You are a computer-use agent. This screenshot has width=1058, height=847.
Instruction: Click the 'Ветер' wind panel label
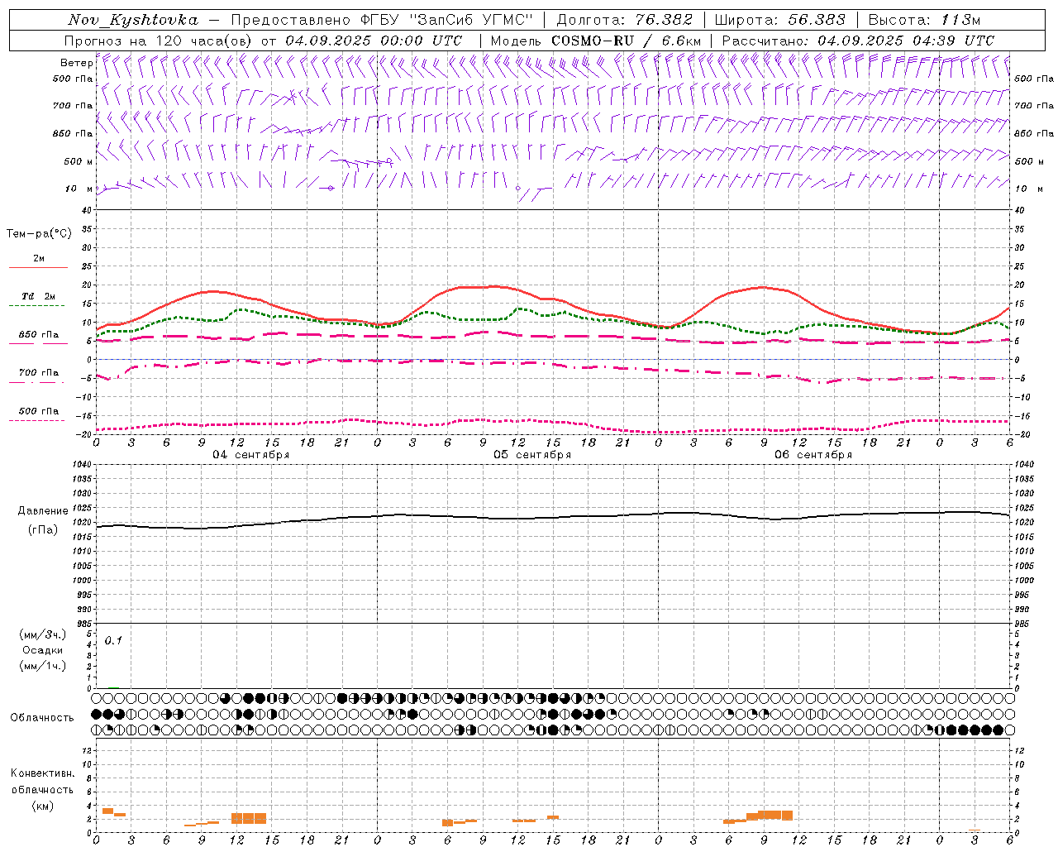point(77,63)
